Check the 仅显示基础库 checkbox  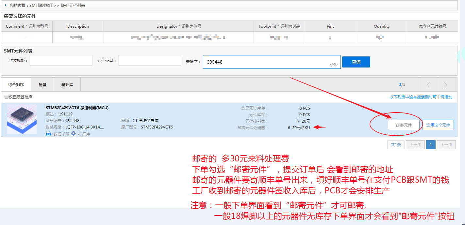tap(6, 97)
